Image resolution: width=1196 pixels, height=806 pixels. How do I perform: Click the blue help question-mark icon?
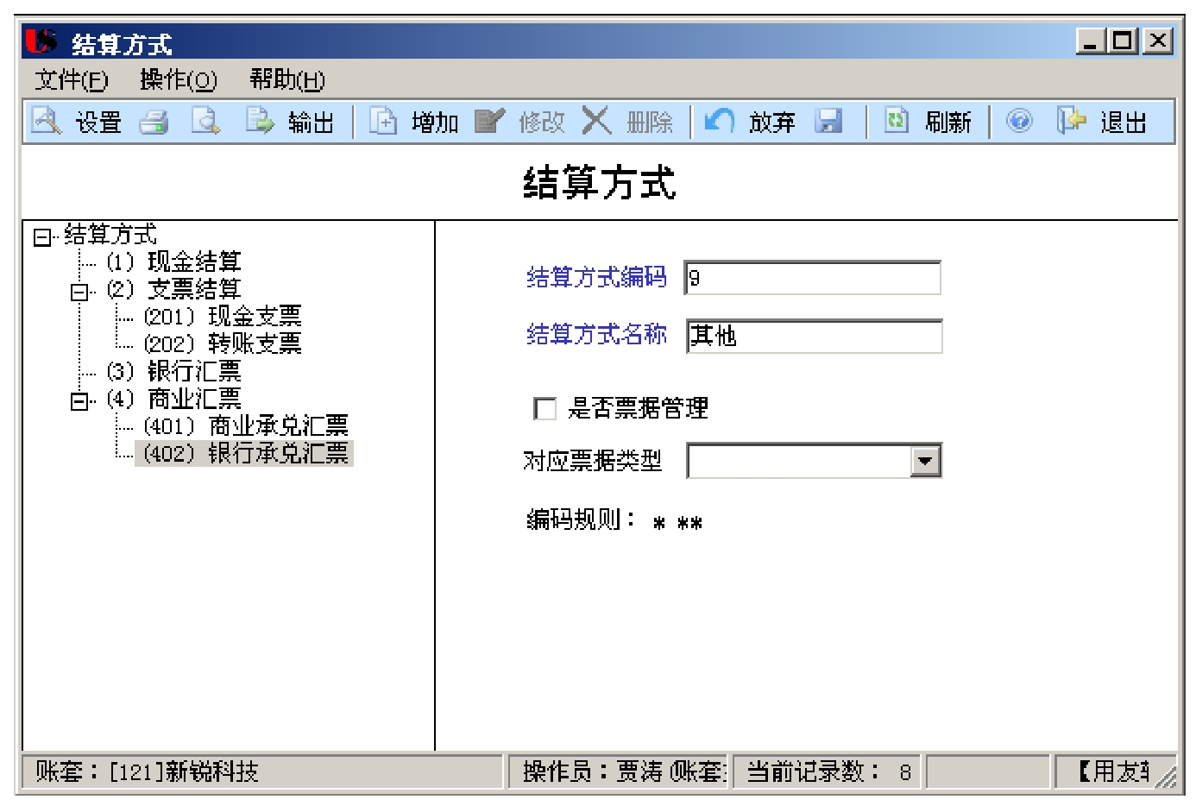point(1019,122)
